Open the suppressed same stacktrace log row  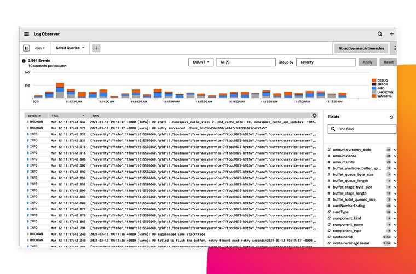tap(171, 234)
